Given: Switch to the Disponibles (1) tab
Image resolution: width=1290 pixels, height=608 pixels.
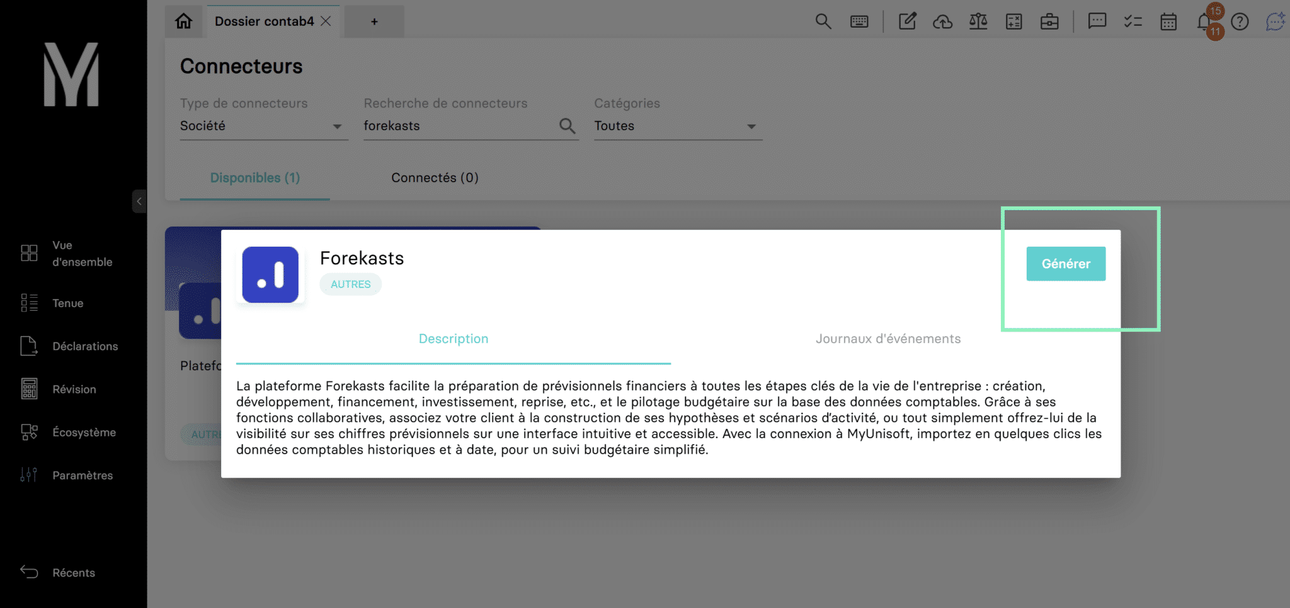Looking at the screenshot, I should pyautogui.click(x=255, y=177).
